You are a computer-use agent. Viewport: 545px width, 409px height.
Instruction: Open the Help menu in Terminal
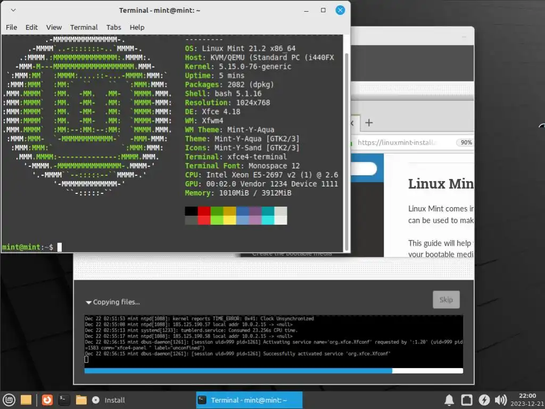click(x=137, y=27)
